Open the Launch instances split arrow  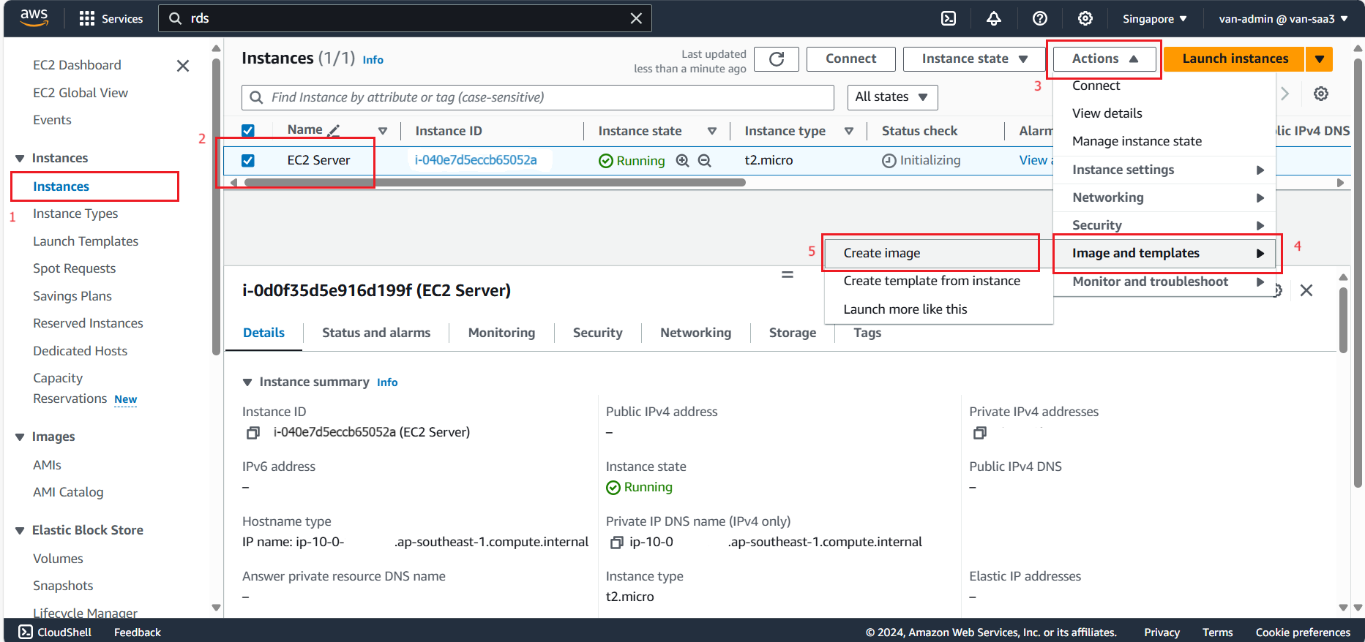[x=1319, y=59]
